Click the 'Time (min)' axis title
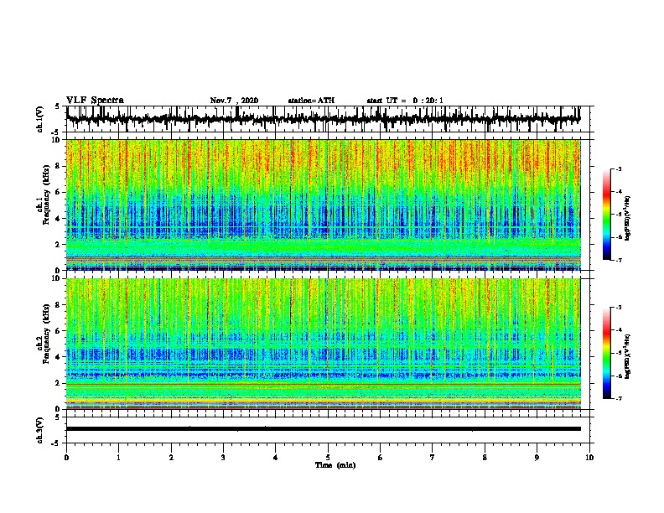 pos(335,465)
